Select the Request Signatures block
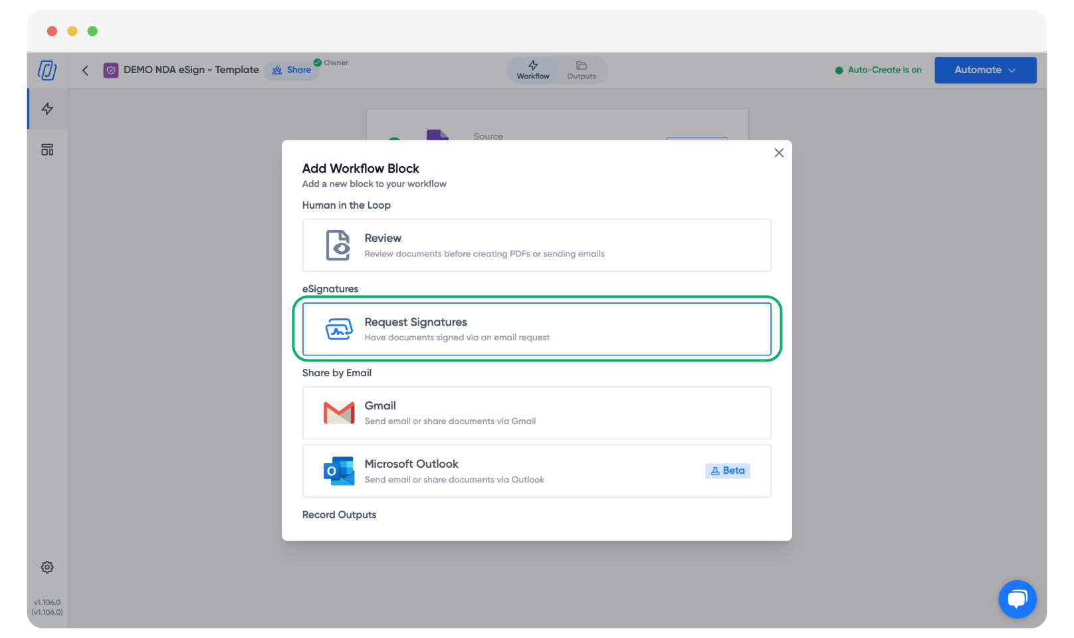This screenshot has height=638, width=1074. pyautogui.click(x=536, y=329)
